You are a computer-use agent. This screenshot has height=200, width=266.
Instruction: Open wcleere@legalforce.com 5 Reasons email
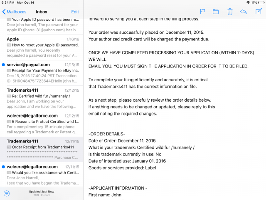click(x=42, y=123)
